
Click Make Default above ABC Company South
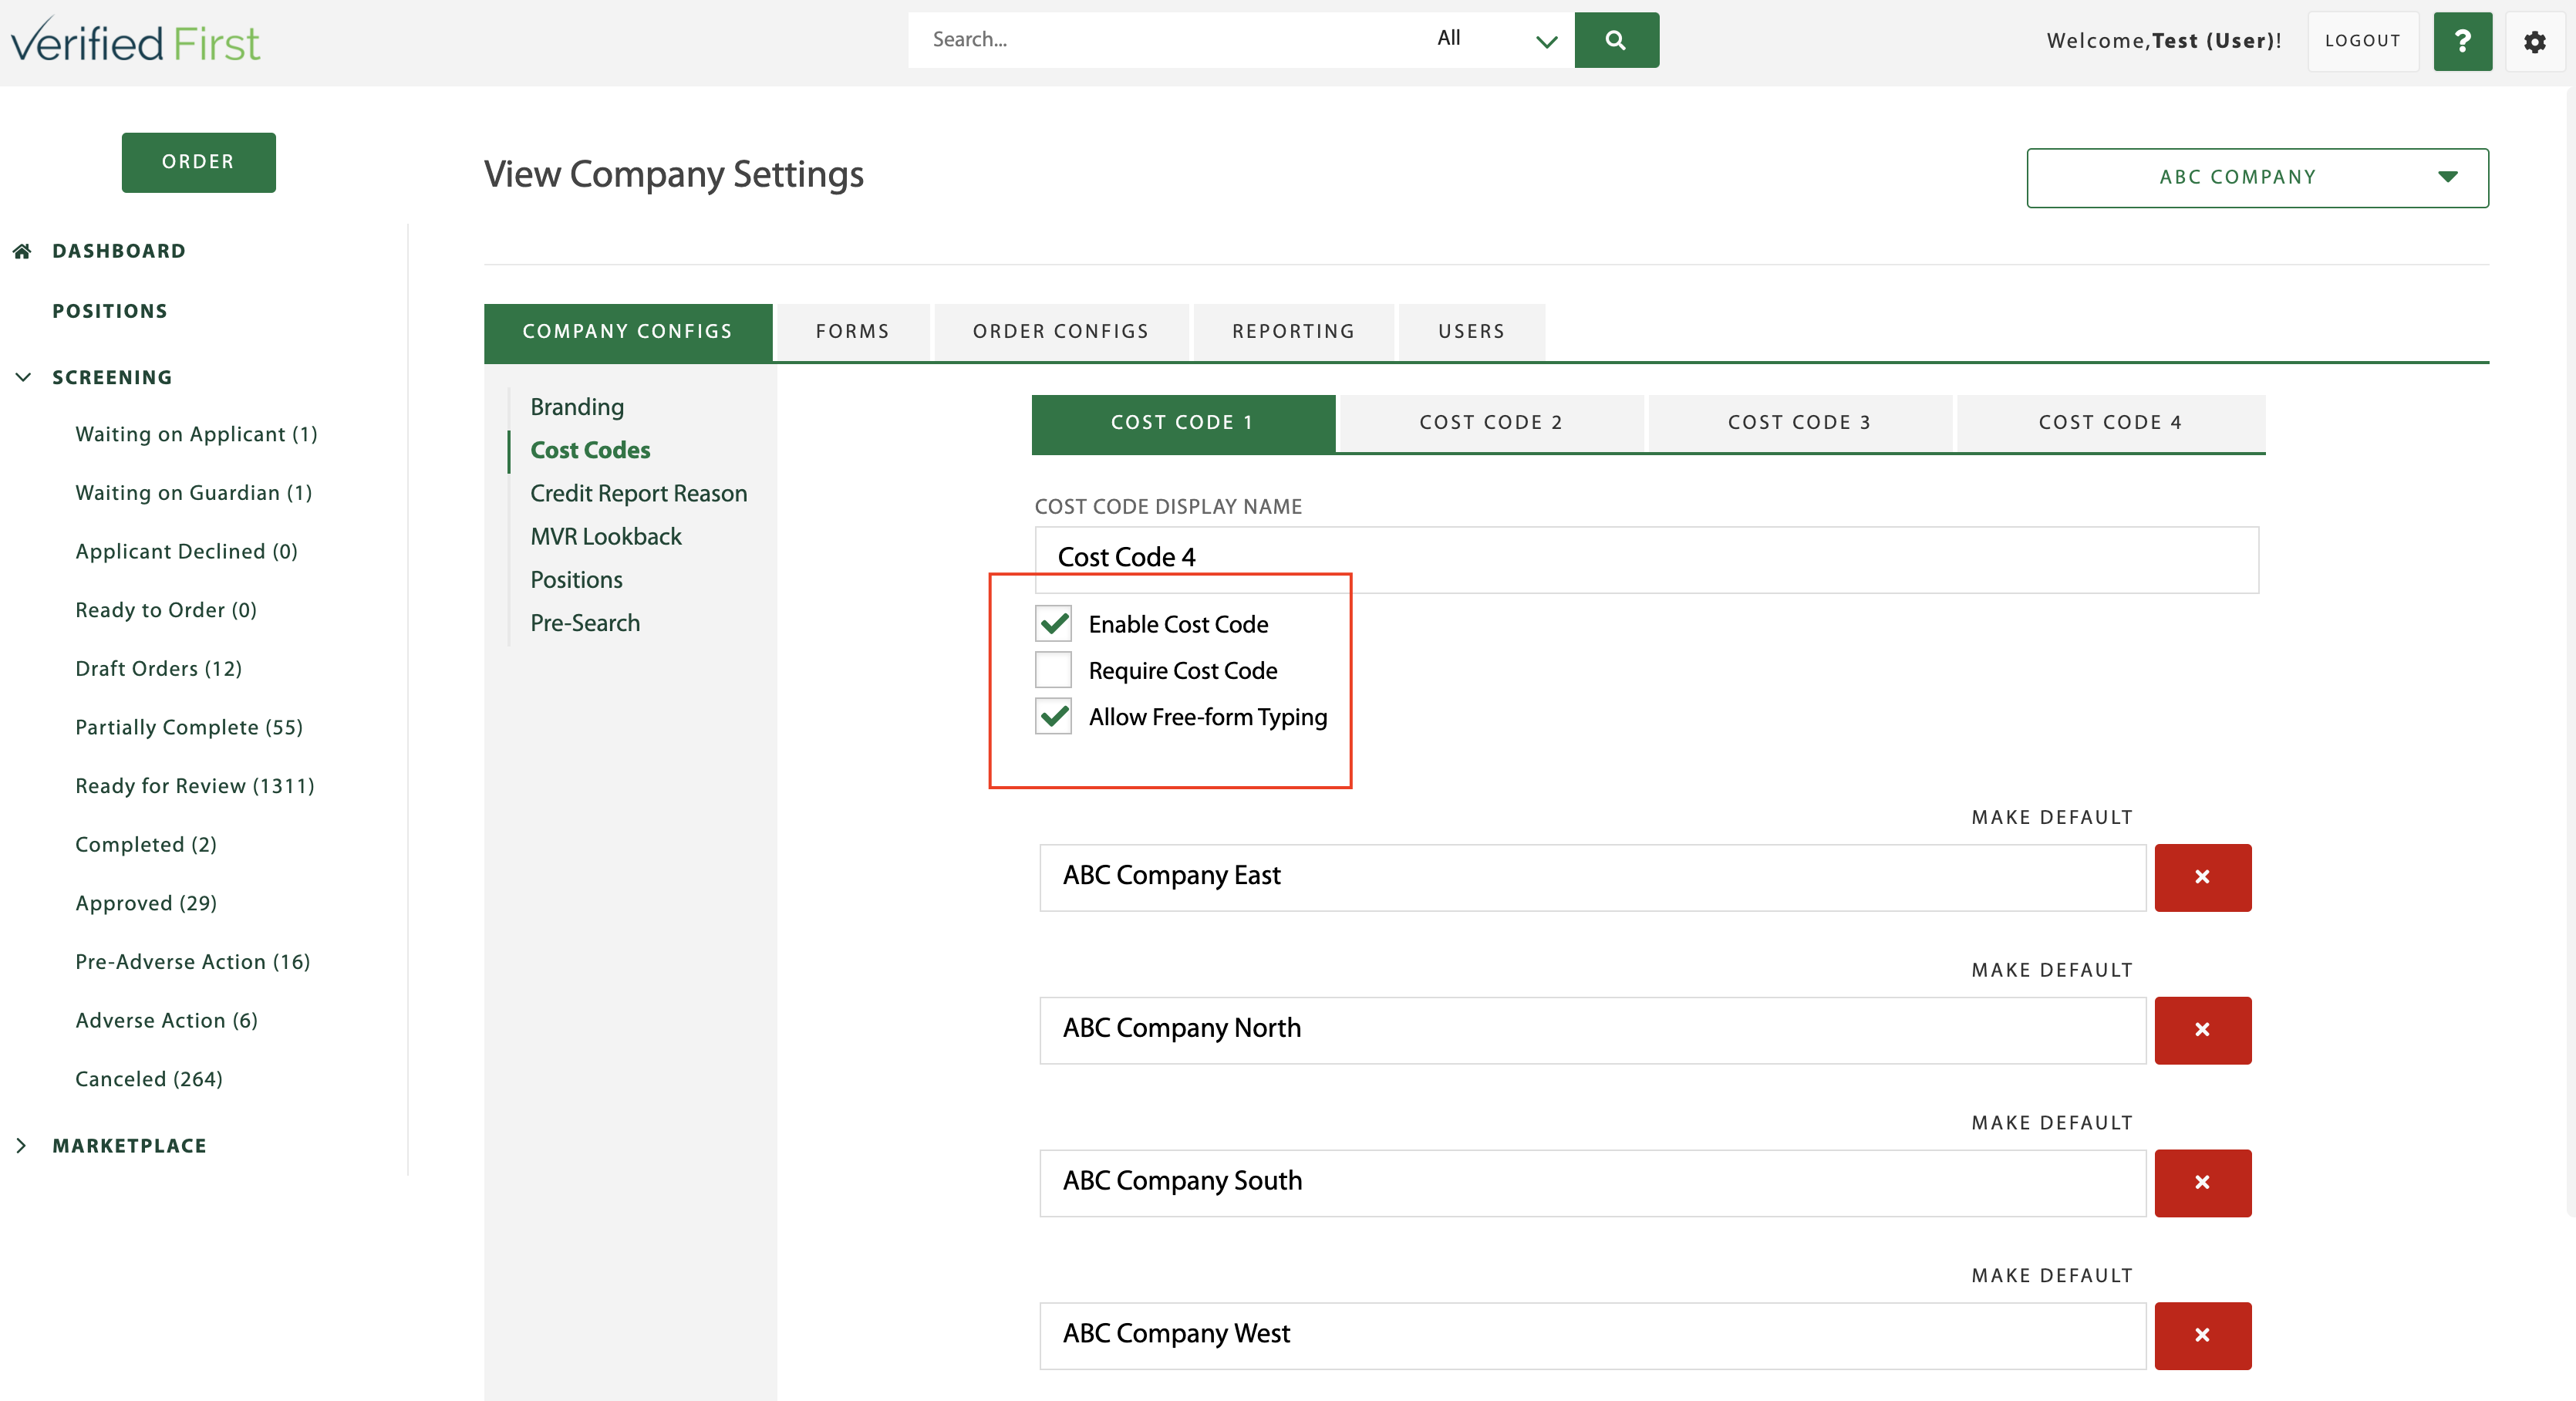(x=2052, y=1123)
